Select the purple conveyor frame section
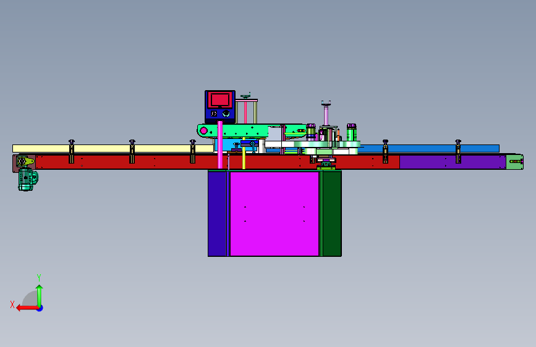The image size is (536, 347). [453, 162]
